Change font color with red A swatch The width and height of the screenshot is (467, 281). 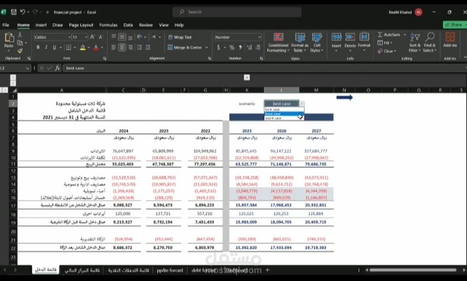tap(96, 47)
